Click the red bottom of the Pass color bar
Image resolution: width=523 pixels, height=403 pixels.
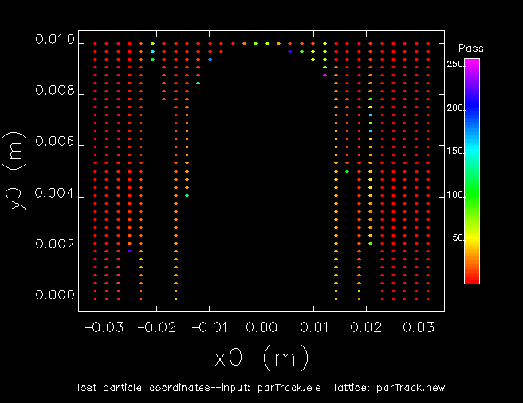click(x=472, y=279)
